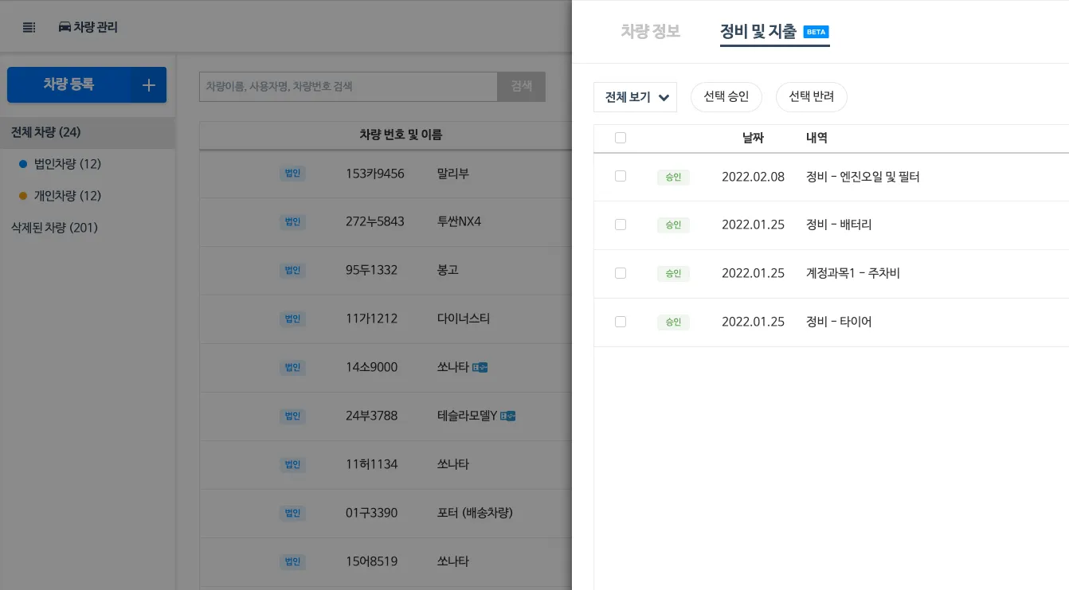Open 삭제된 차량 (201) in sidebar
Image resolution: width=1069 pixels, height=590 pixels.
point(54,228)
